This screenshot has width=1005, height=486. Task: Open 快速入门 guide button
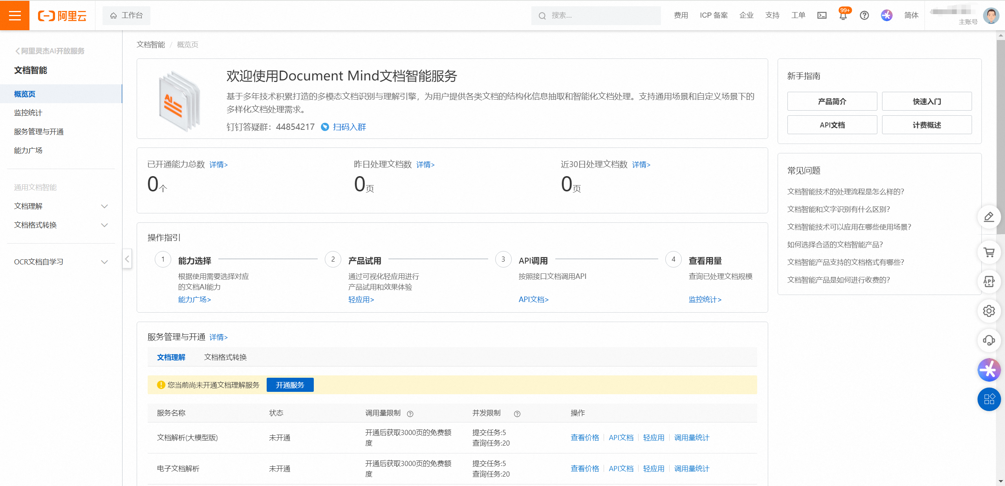click(927, 101)
